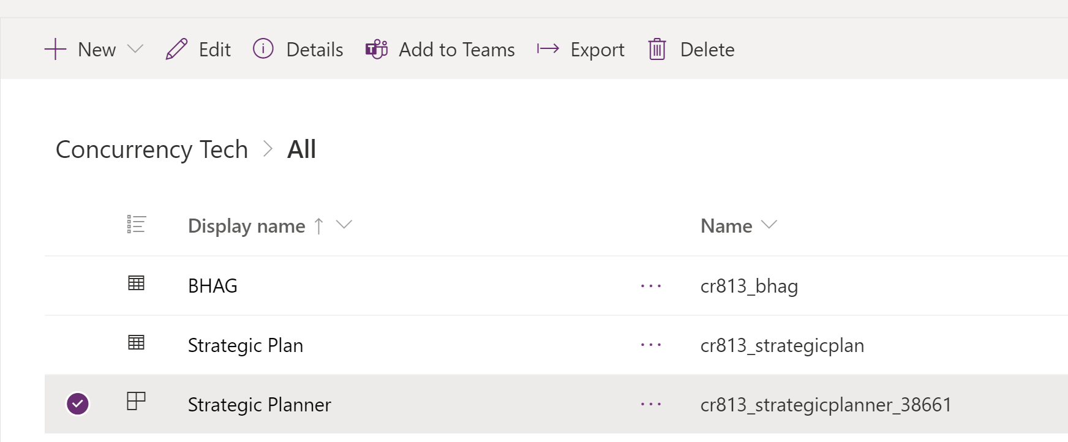The image size is (1068, 442).
Task: Click the Export arrow icon
Action: coord(548,49)
